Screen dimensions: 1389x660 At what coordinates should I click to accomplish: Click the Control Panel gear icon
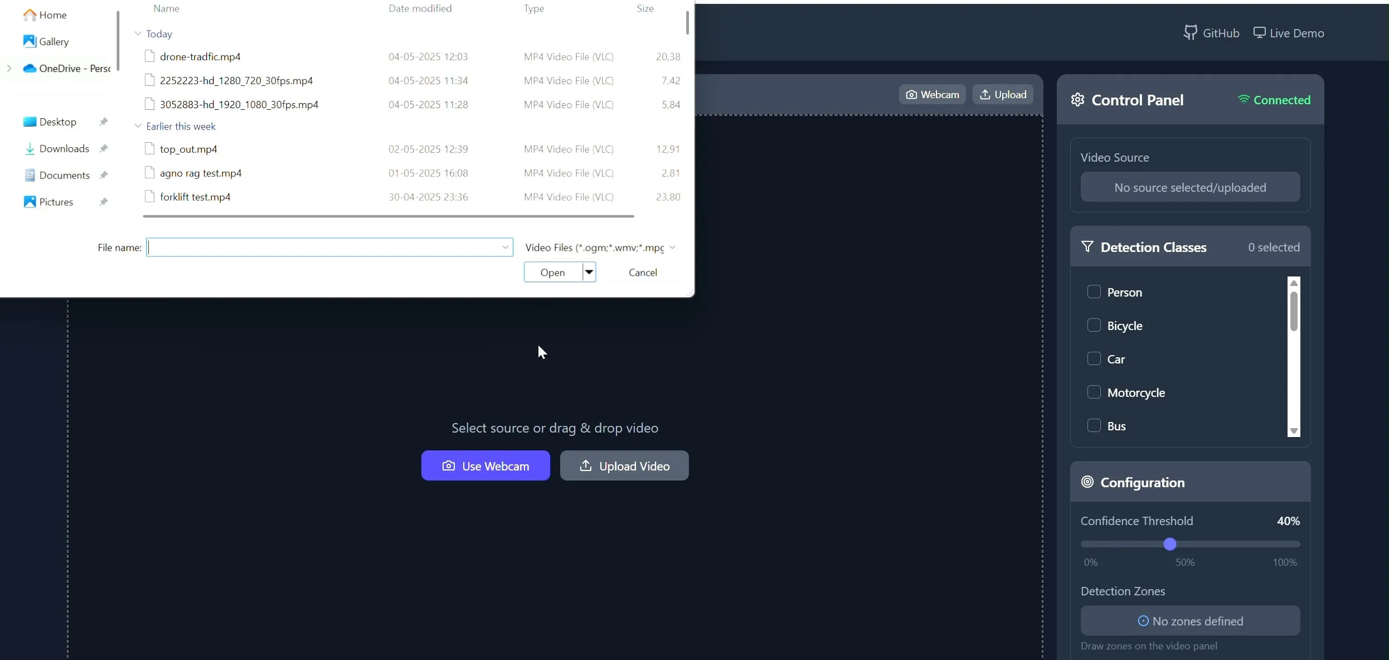tap(1077, 100)
